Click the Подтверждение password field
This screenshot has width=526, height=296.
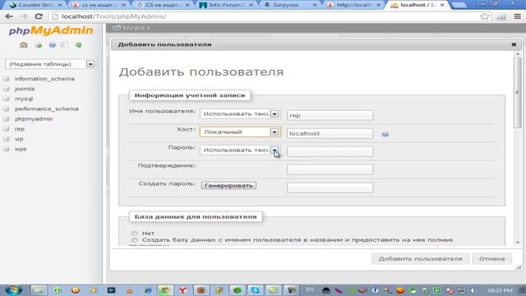pos(330,169)
